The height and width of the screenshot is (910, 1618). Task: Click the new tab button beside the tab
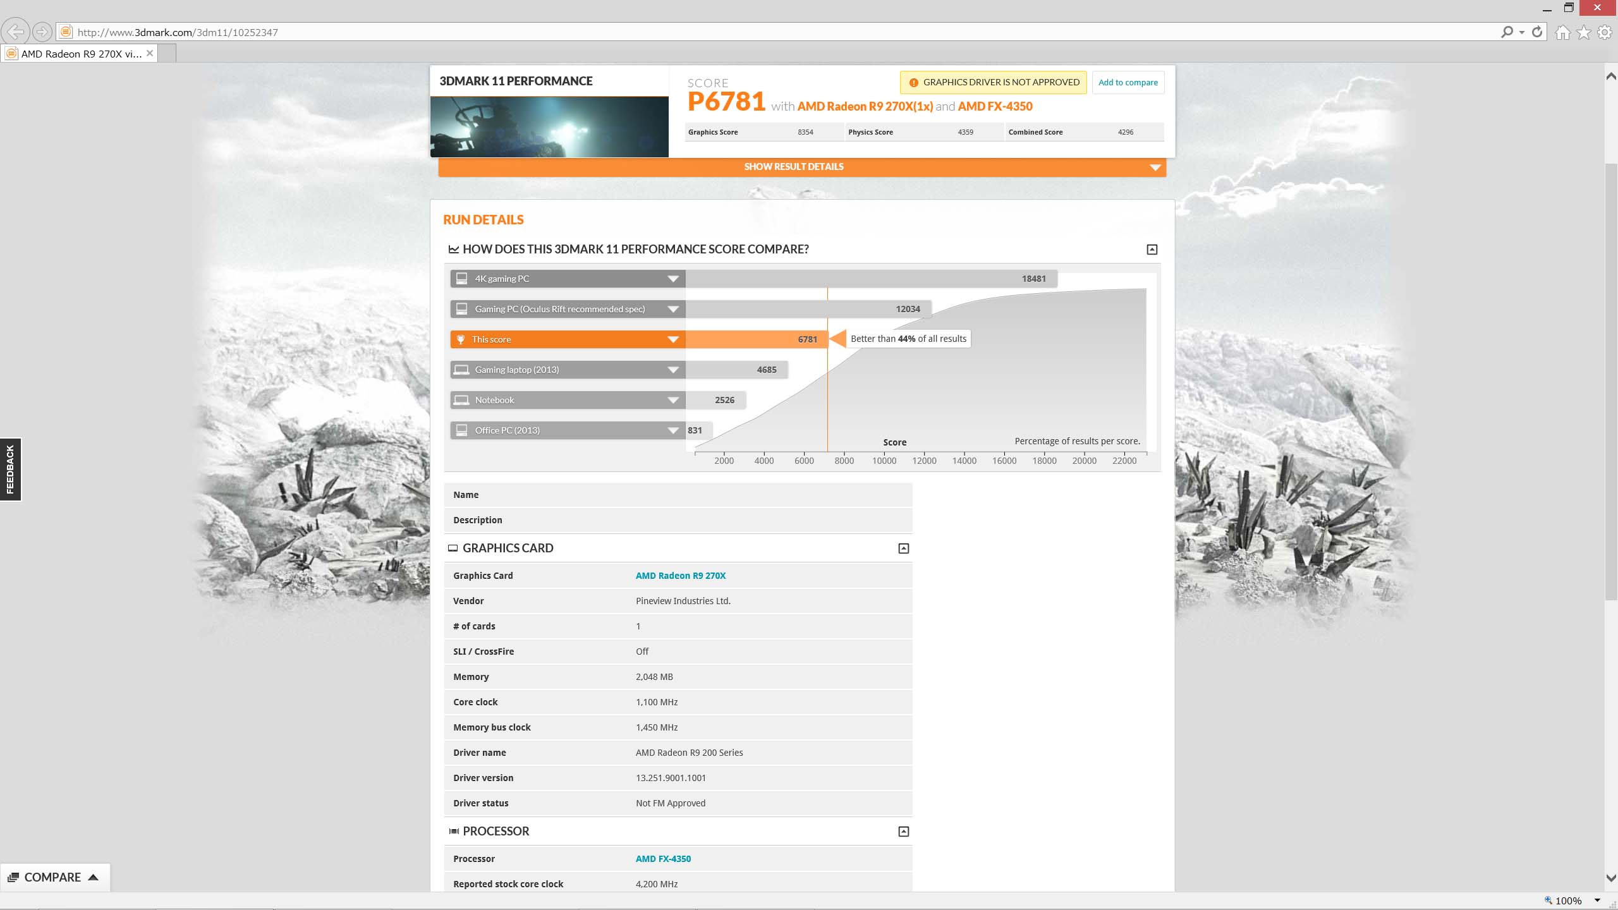pos(167,54)
